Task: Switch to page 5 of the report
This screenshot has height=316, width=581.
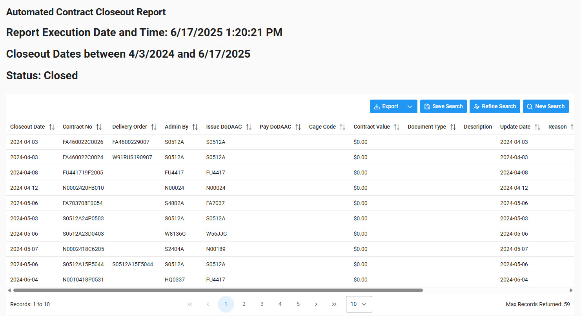Action: 298,304
